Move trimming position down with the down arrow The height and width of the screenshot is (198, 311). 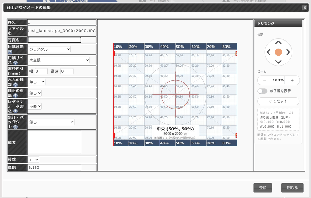coord(278,62)
